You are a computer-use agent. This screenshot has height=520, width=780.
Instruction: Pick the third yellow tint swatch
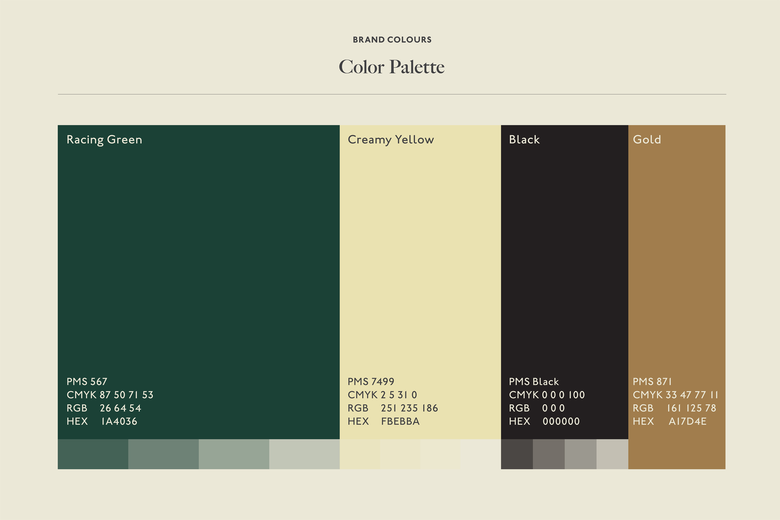tap(440, 454)
